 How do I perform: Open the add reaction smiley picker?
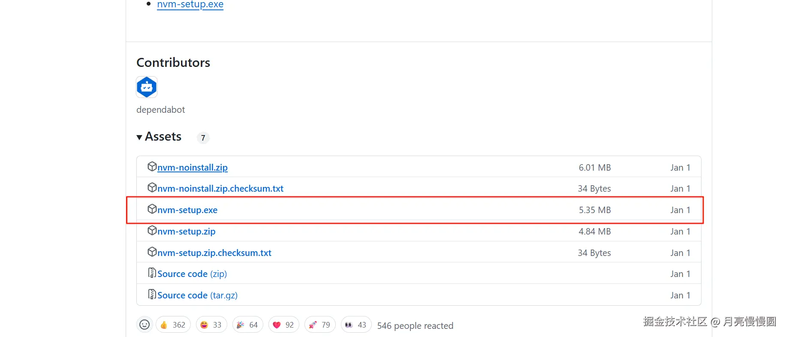[x=145, y=325]
